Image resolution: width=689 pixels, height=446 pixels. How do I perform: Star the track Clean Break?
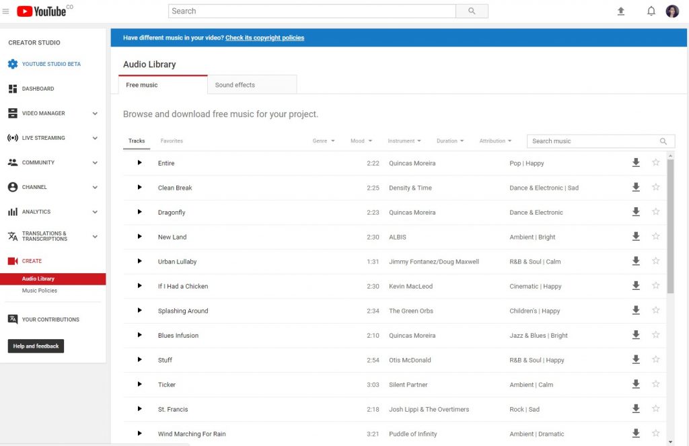(x=655, y=187)
